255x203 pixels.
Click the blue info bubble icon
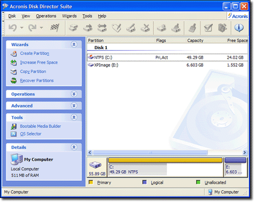tap(239, 28)
